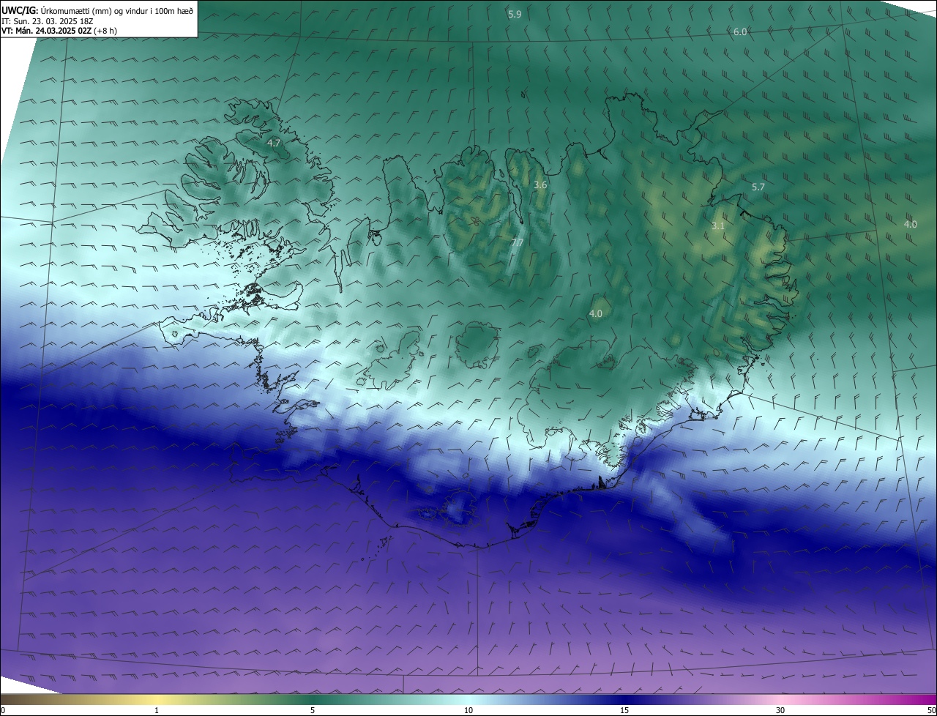This screenshot has height=716, width=937.
Task: Click the 5.9 value on the map
Action: point(515,15)
